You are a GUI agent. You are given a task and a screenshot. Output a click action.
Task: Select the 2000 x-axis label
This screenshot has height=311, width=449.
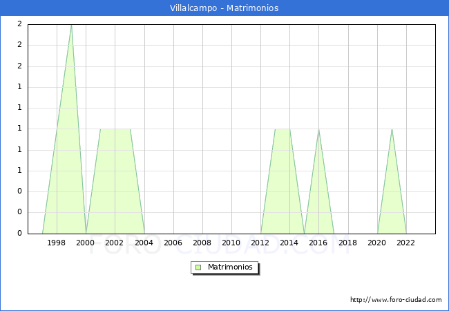click(86, 243)
